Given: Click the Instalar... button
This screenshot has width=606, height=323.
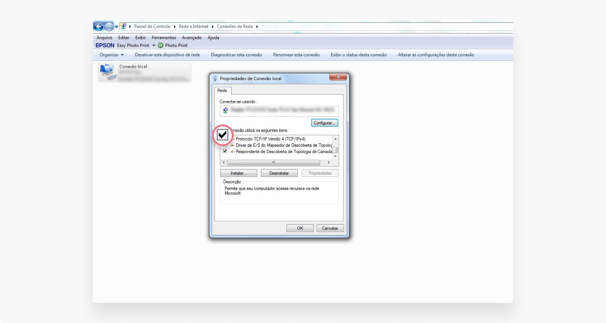Looking at the screenshot, I should (239, 173).
